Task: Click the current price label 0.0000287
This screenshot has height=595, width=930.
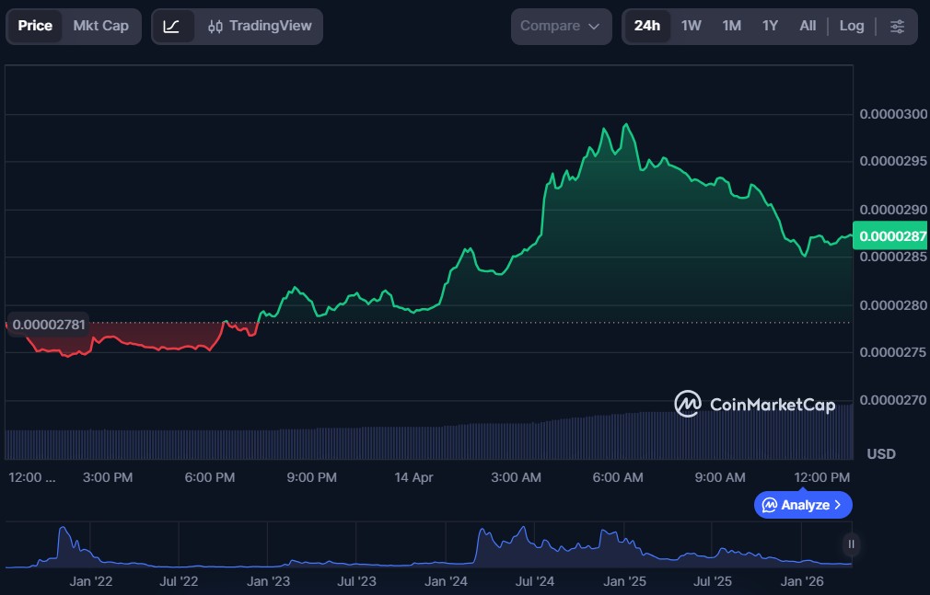Action: pyautogui.click(x=889, y=236)
